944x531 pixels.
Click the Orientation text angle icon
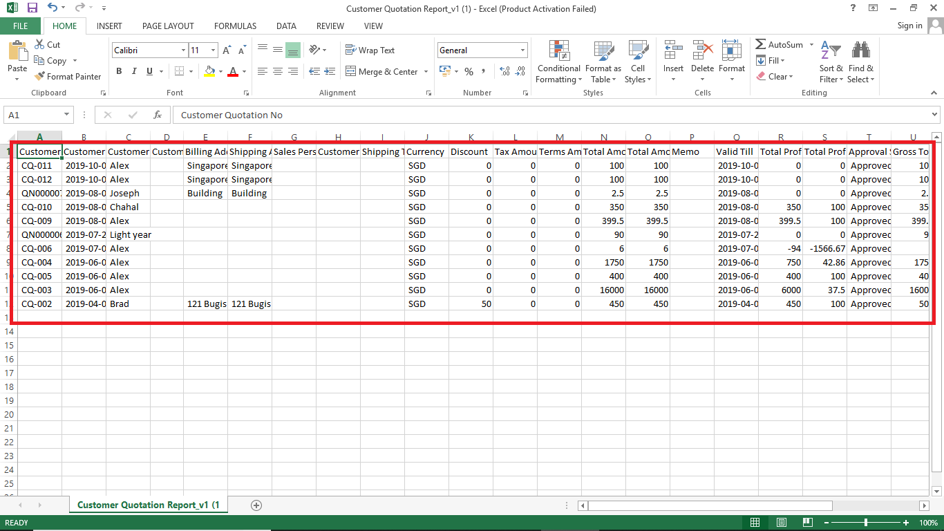315,50
